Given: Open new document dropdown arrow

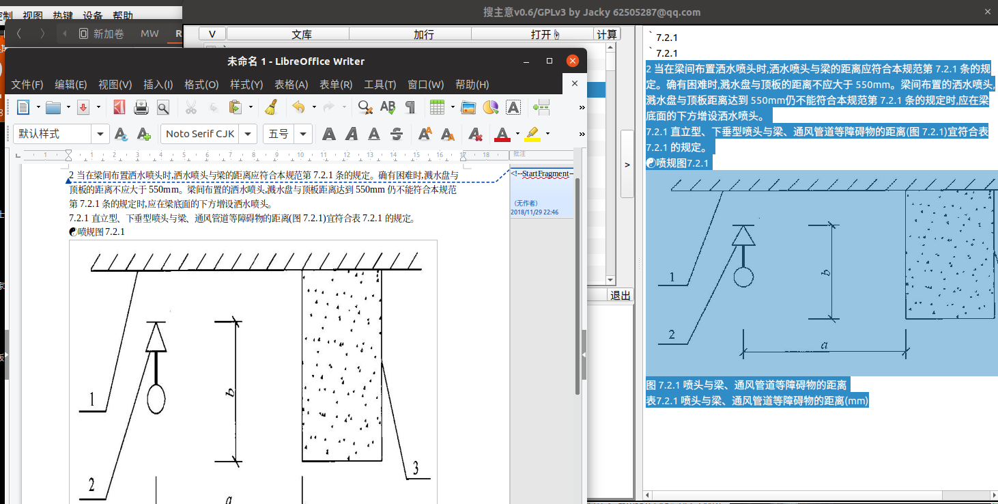Looking at the screenshot, I should tap(38, 107).
